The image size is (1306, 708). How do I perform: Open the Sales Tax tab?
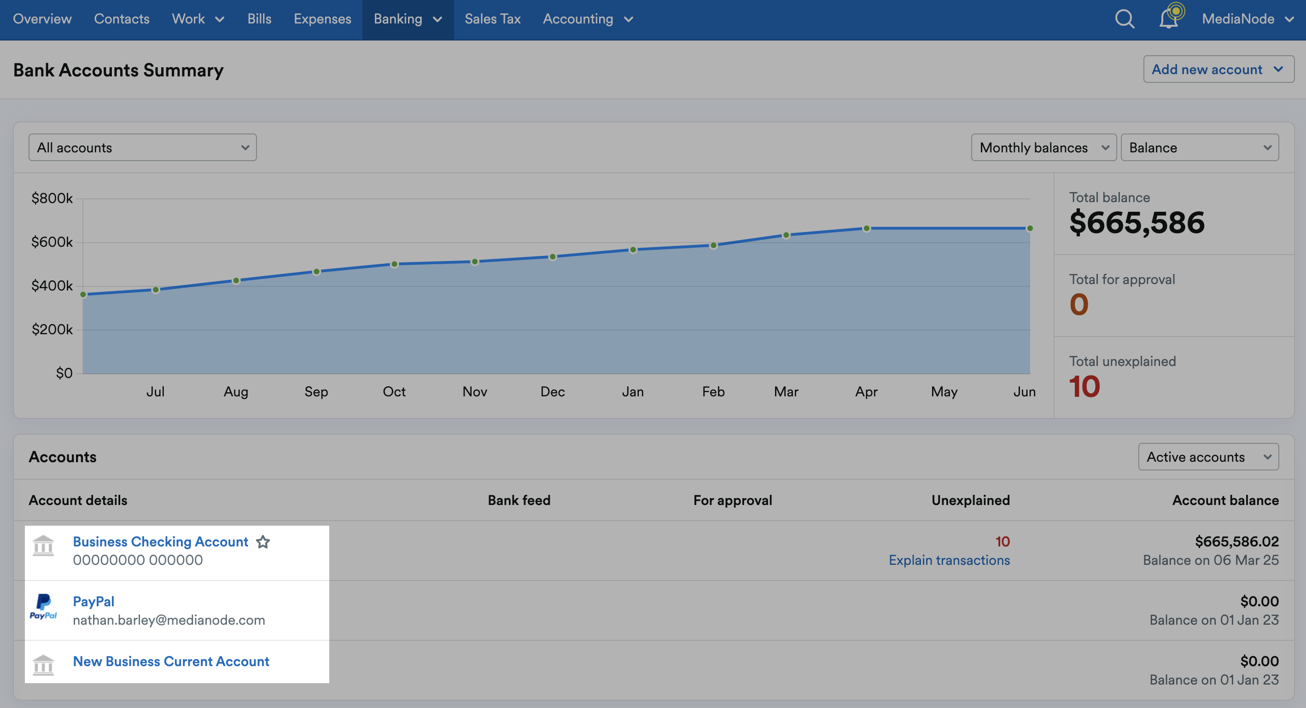tap(493, 19)
